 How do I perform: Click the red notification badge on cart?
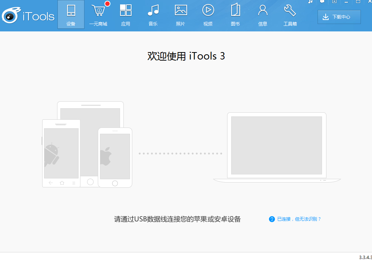107,4
